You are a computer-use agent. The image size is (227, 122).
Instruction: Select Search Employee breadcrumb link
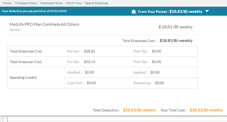[x=97, y=3]
